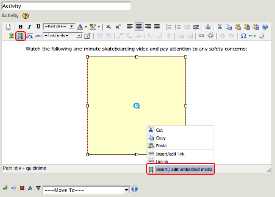The width and height of the screenshot is (275, 197).
Task: Move the block up with triangle icon
Action: (30, 188)
